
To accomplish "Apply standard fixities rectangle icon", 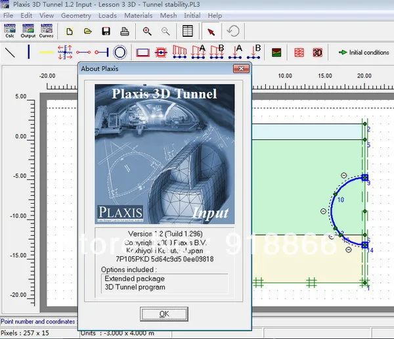I will coord(142,53).
